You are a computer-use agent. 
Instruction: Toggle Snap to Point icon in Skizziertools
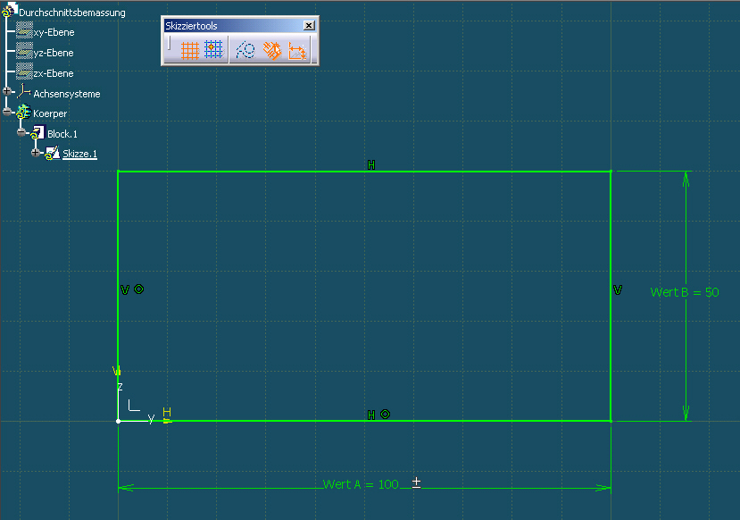[213, 50]
